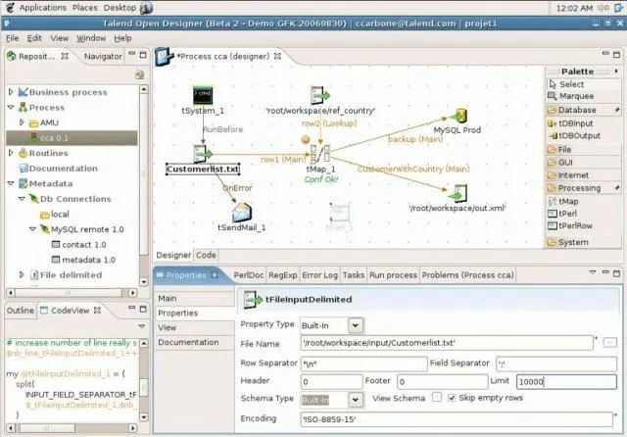Image resolution: width=627 pixels, height=437 pixels.
Task: Collapse the Process tree node
Action: tap(11, 107)
